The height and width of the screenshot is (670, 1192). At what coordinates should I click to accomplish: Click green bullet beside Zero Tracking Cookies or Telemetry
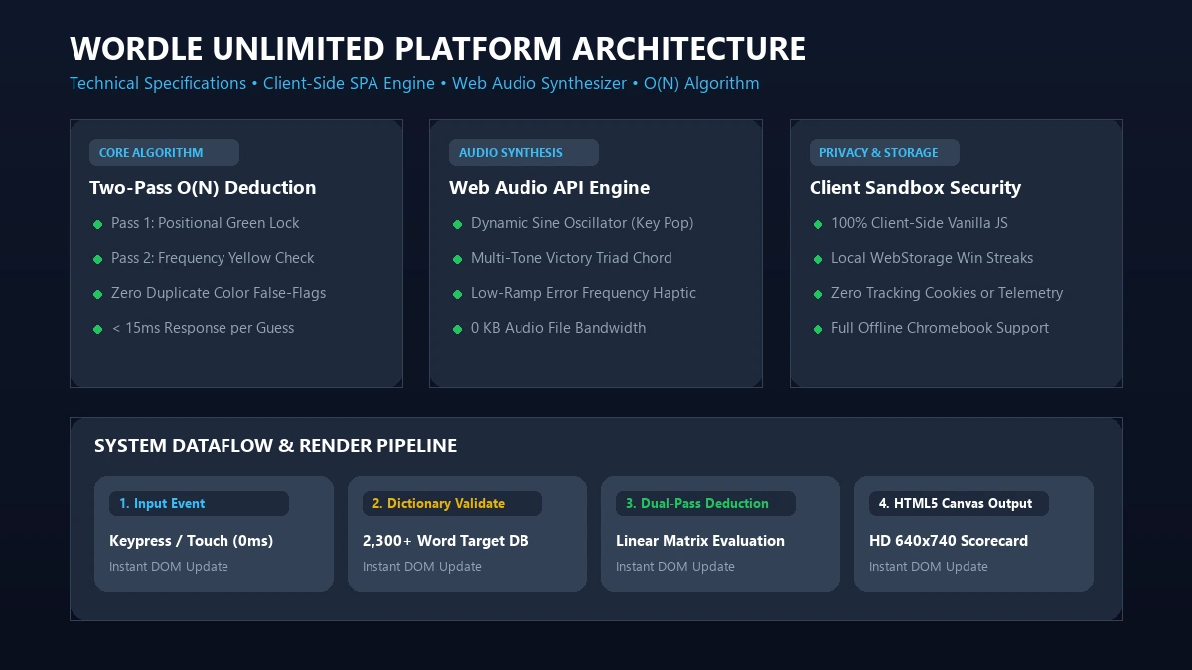(x=818, y=294)
